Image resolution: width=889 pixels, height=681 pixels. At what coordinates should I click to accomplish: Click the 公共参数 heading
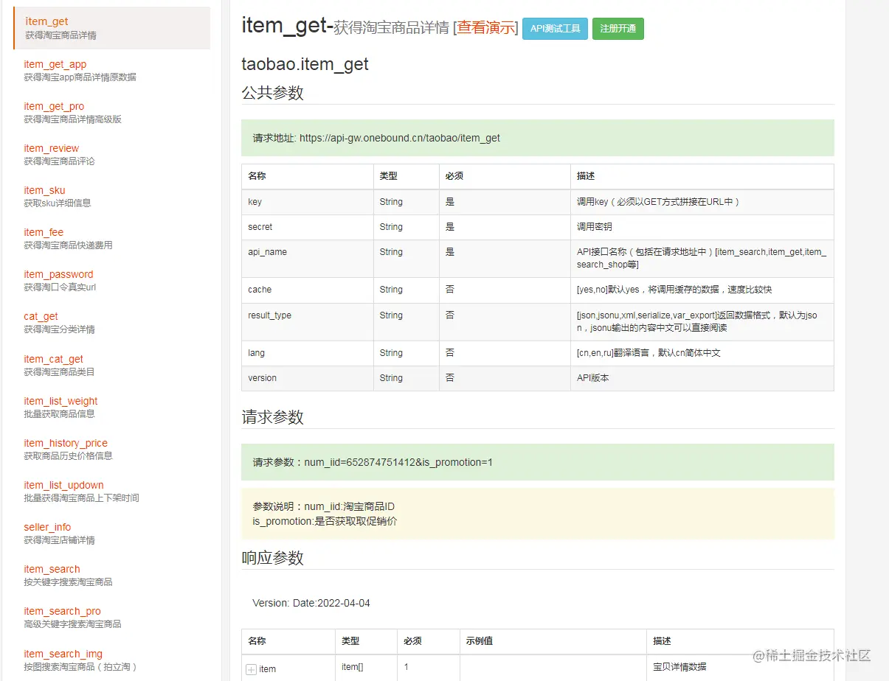[273, 93]
